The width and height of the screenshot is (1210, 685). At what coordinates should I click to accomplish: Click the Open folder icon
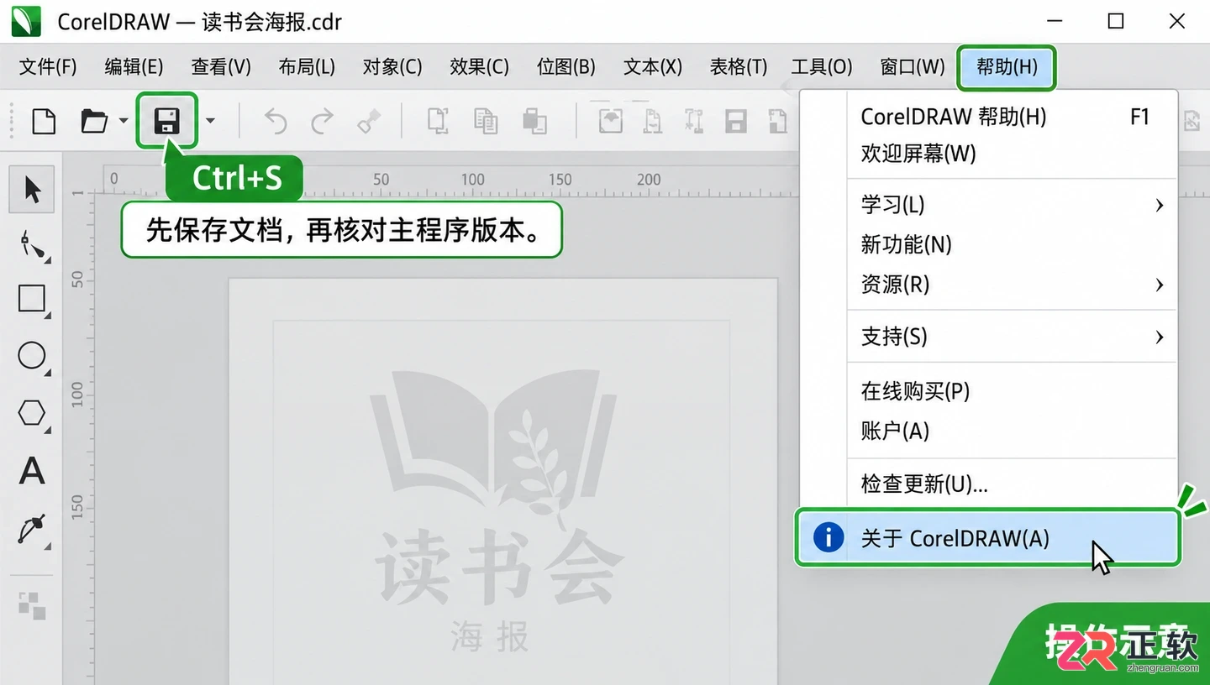[x=94, y=122]
